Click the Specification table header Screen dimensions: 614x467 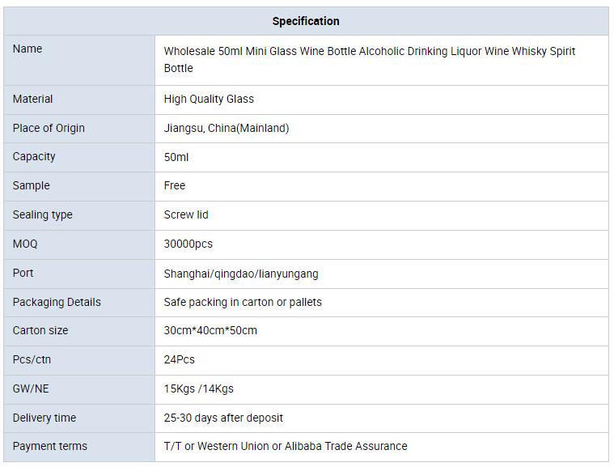[x=306, y=21]
